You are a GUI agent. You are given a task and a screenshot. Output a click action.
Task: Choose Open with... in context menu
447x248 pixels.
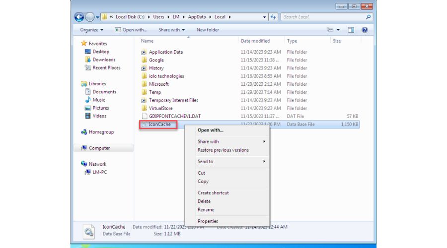pyautogui.click(x=211, y=130)
